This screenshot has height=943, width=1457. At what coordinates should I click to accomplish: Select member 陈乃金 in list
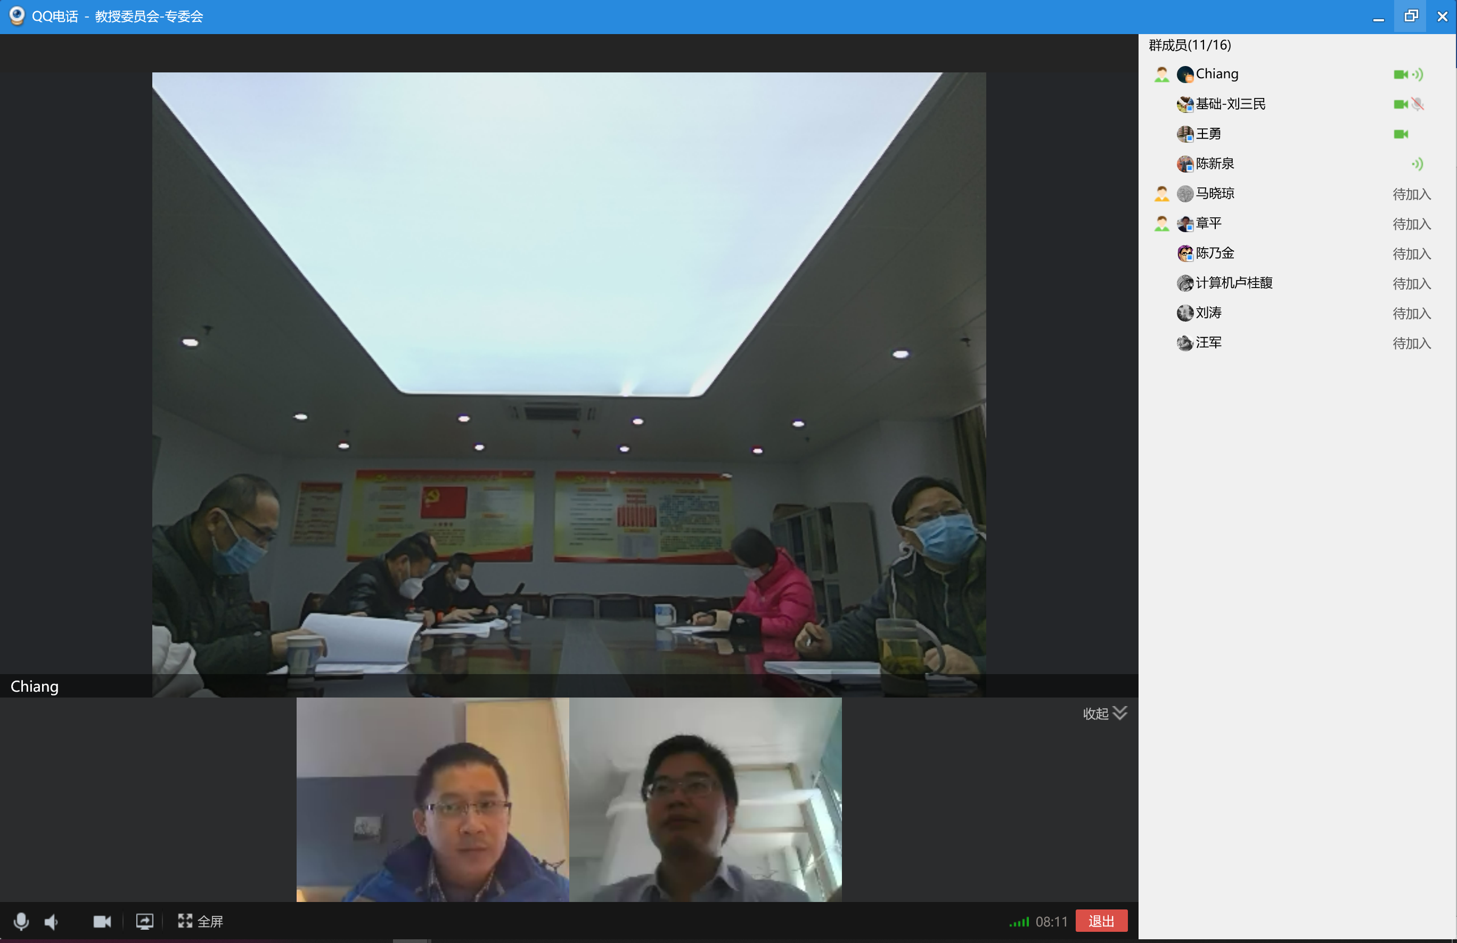pos(1215,253)
